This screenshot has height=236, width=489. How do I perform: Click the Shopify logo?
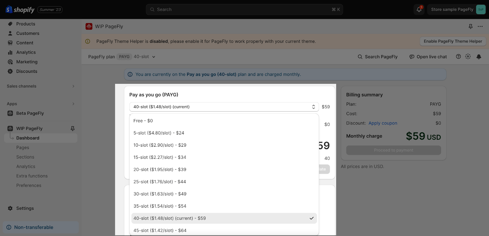pyautogui.click(x=20, y=9)
